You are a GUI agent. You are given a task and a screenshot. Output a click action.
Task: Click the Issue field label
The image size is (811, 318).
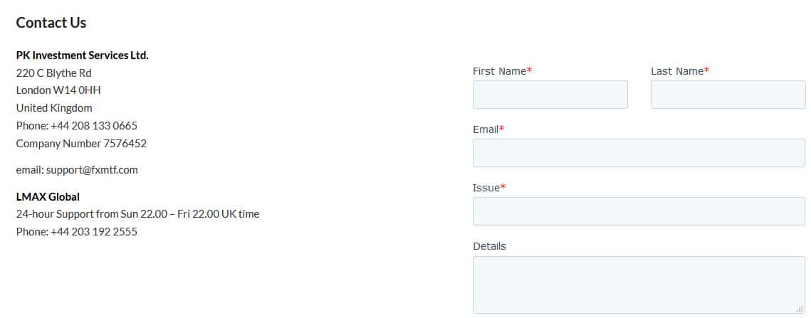click(486, 188)
